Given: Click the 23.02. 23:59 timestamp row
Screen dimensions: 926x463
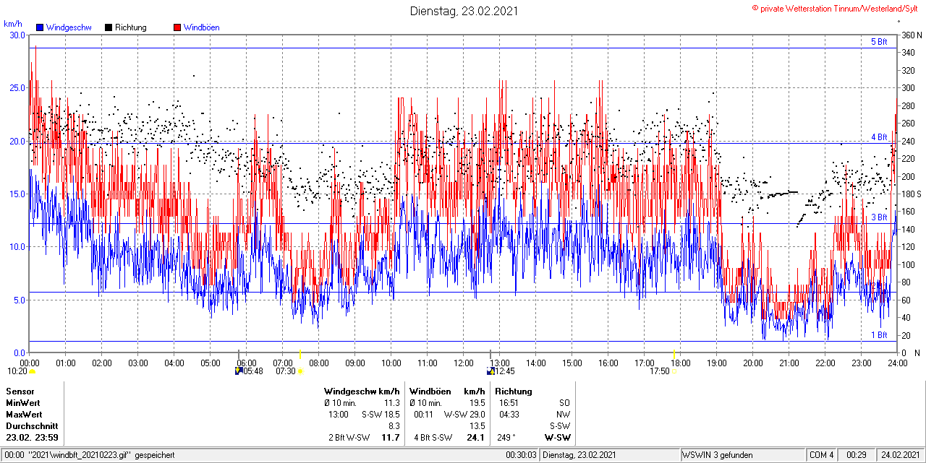Looking at the screenshot, I should point(33,438).
